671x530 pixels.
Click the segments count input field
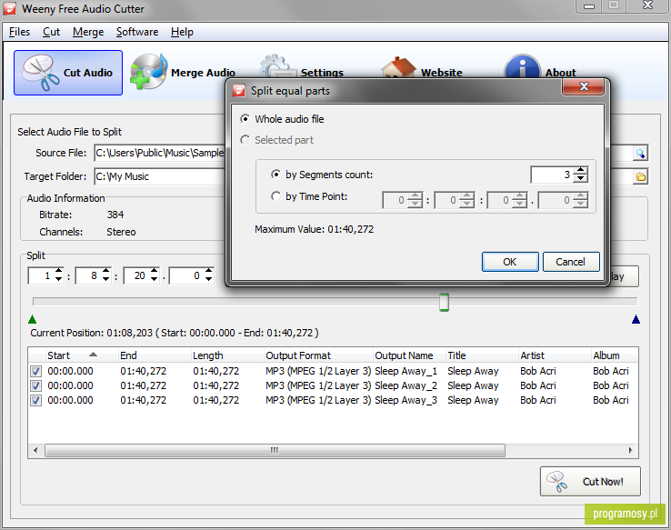coord(552,175)
